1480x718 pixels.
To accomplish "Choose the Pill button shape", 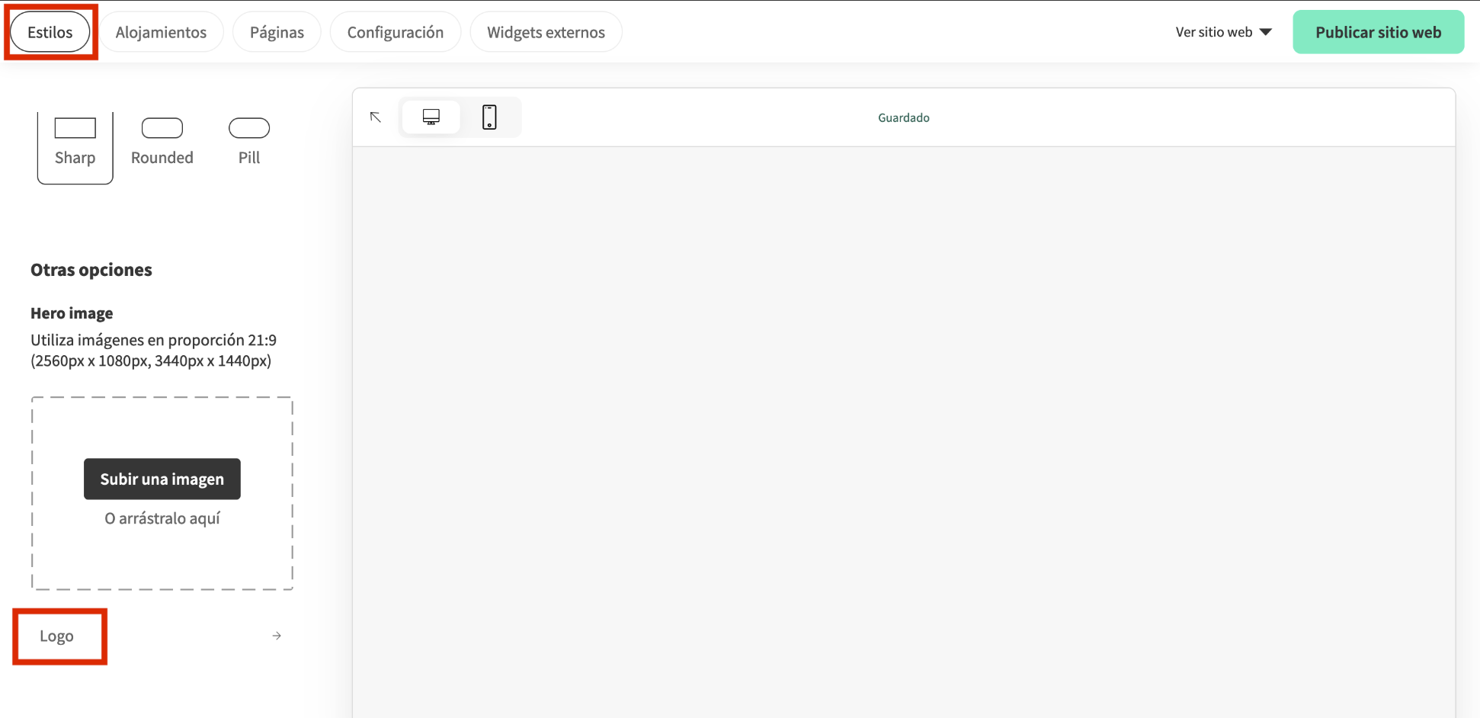I will point(248,141).
